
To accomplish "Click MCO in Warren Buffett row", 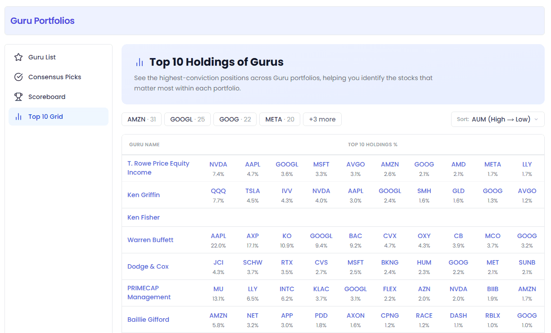I will (x=492, y=236).
